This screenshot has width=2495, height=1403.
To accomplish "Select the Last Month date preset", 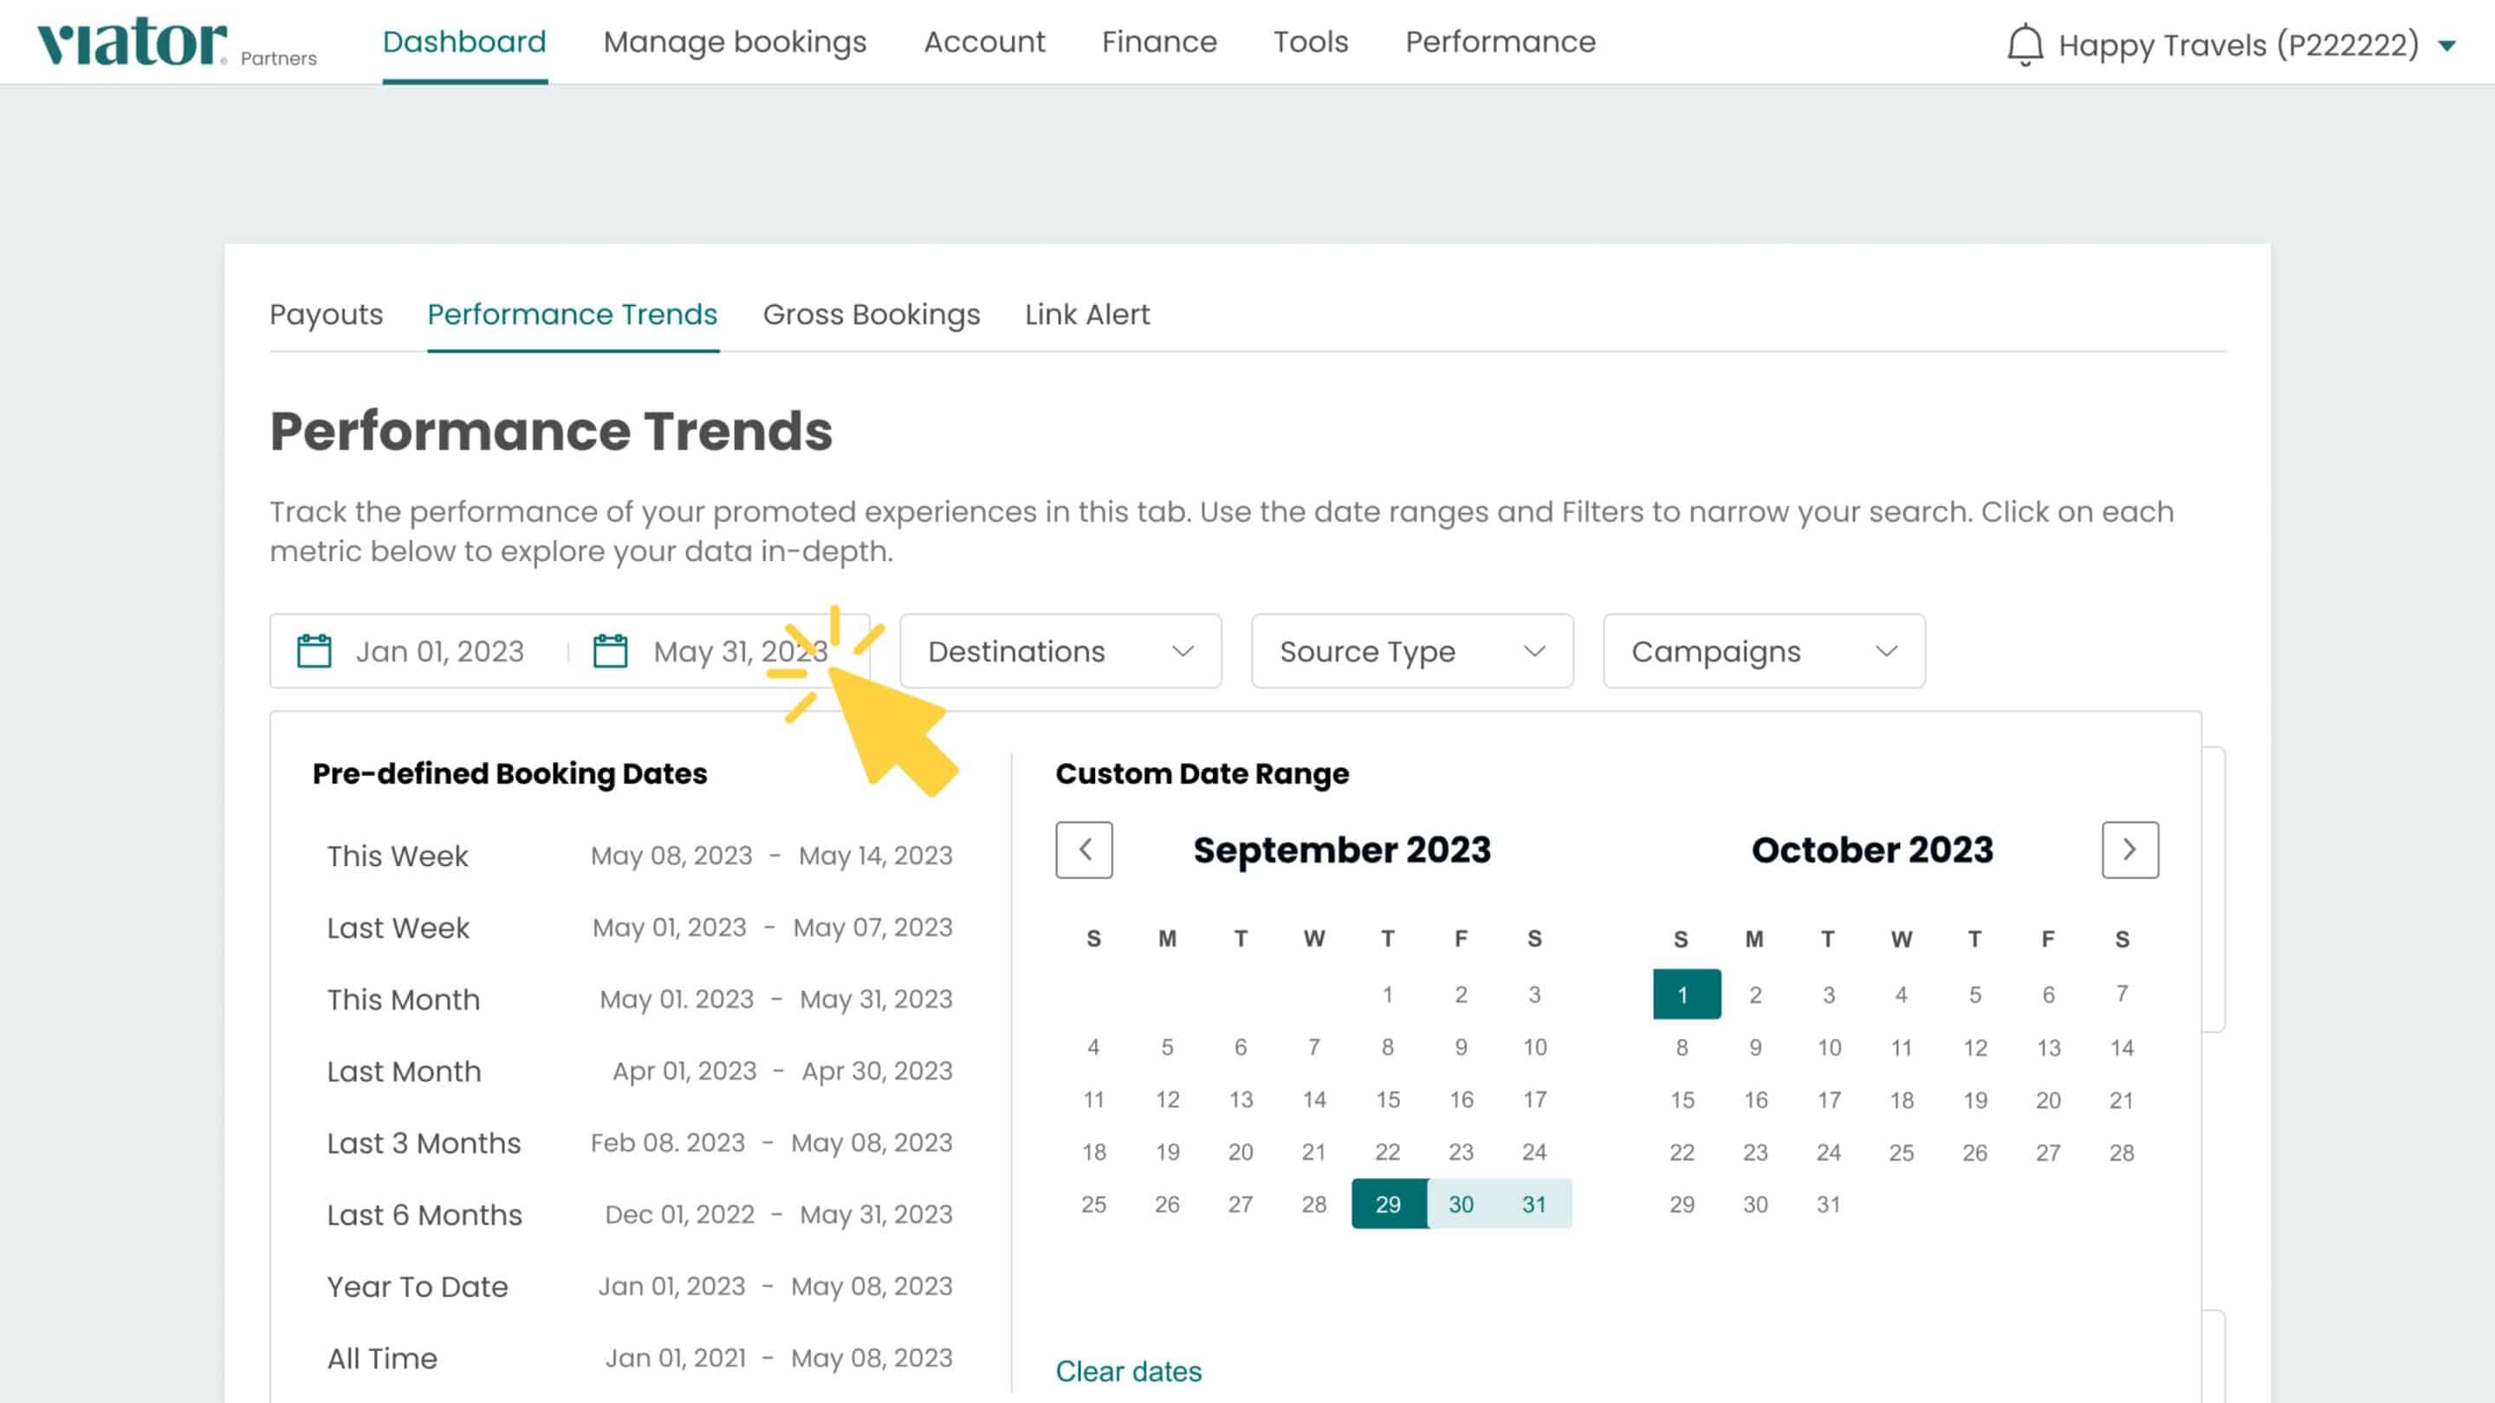I will pos(639,1071).
